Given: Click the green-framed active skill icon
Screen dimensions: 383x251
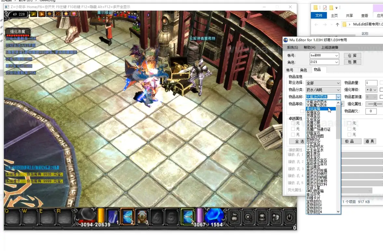Looking at the screenshot, I should [x=187, y=216].
